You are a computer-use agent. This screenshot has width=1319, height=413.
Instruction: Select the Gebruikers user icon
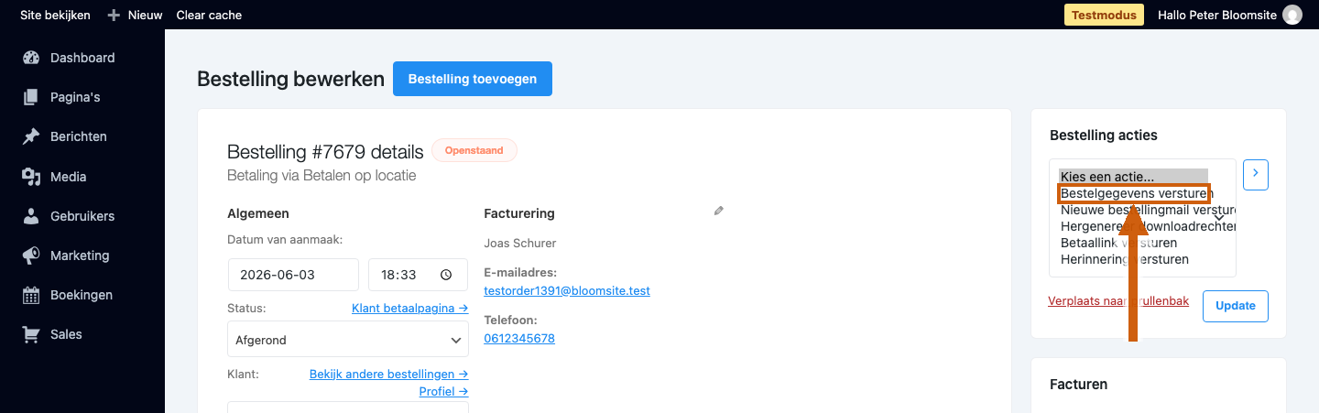pos(31,216)
